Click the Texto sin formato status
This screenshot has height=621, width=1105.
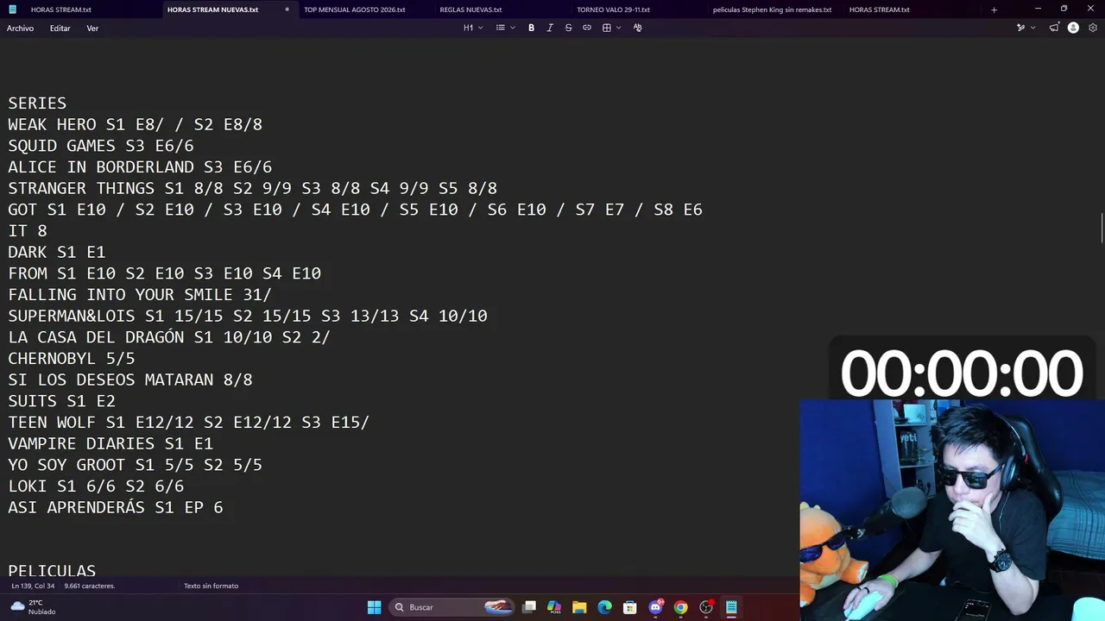point(211,586)
